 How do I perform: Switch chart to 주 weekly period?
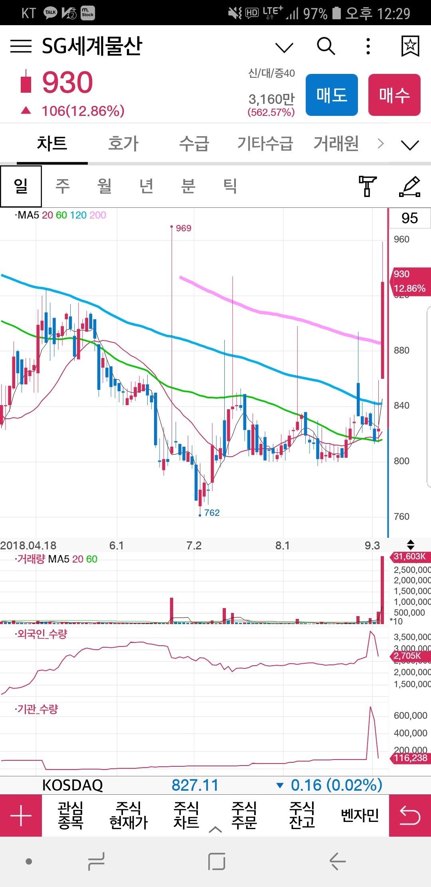(63, 186)
